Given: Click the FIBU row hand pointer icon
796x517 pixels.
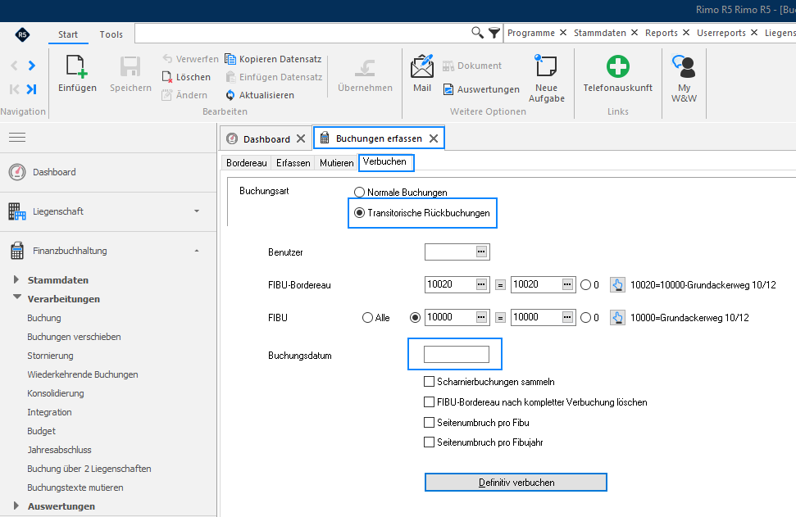Looking at the screenshot, I should point(617,318).
